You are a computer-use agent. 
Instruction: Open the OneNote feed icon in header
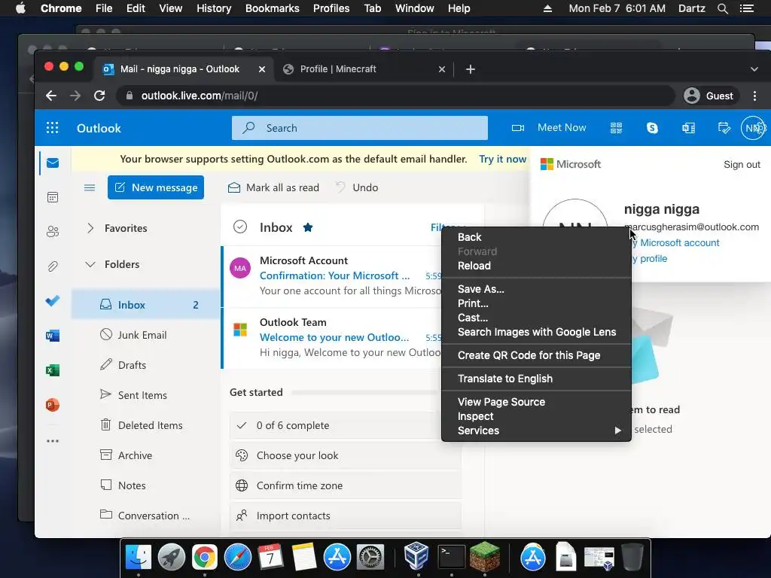pos(688,128)
